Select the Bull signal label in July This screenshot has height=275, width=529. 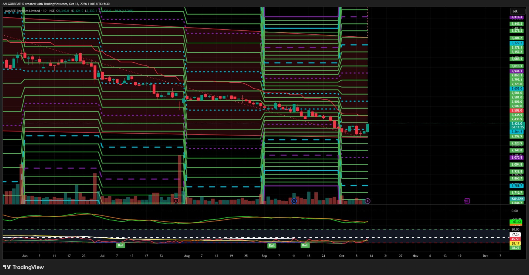click(121, 245)
